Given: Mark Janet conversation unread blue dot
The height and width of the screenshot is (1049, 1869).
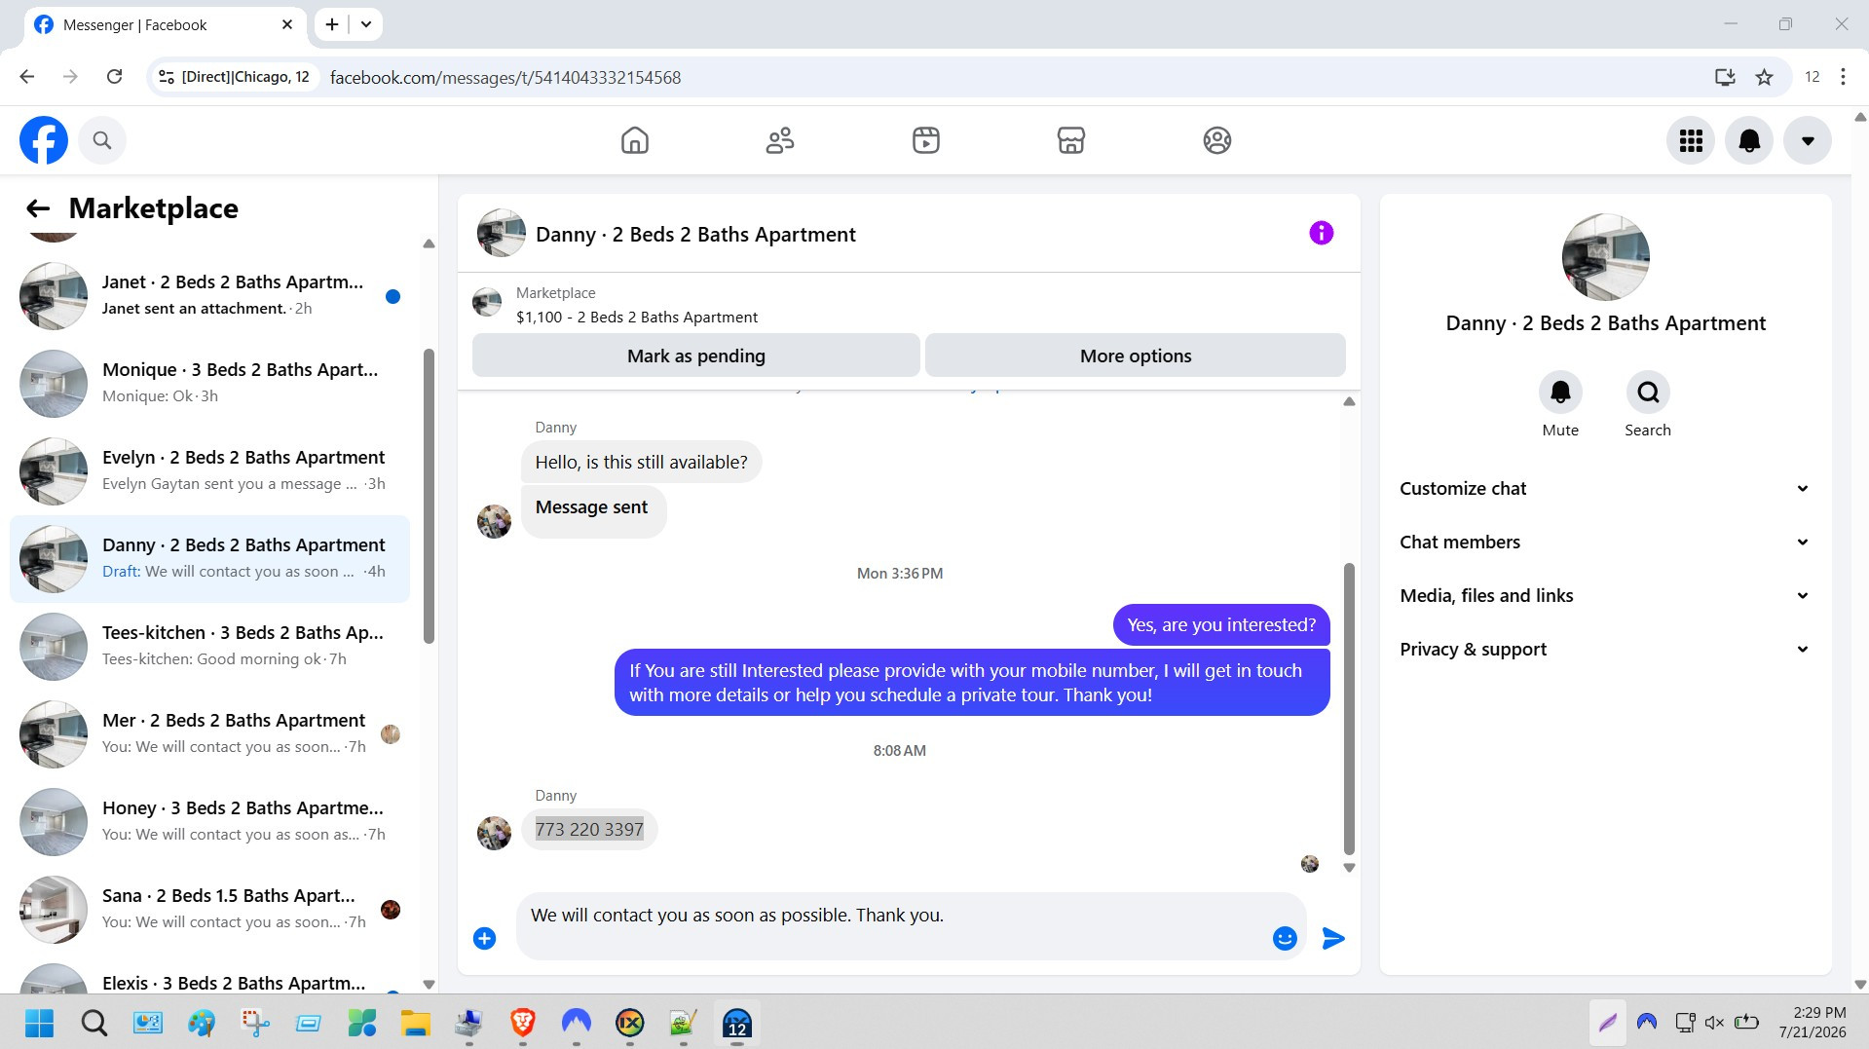Looking at the screenshot, I should (x=393, y=297).
